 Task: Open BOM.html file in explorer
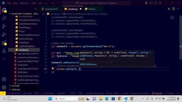click(22, 72)
